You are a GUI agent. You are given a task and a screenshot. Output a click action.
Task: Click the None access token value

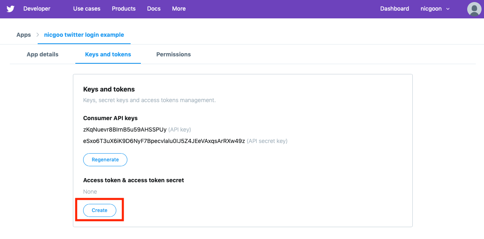tap(90, 192)
